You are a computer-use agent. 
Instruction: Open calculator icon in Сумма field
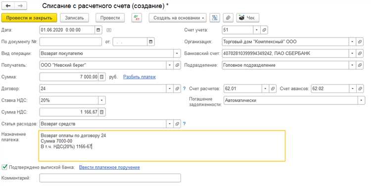coord(102,77)
